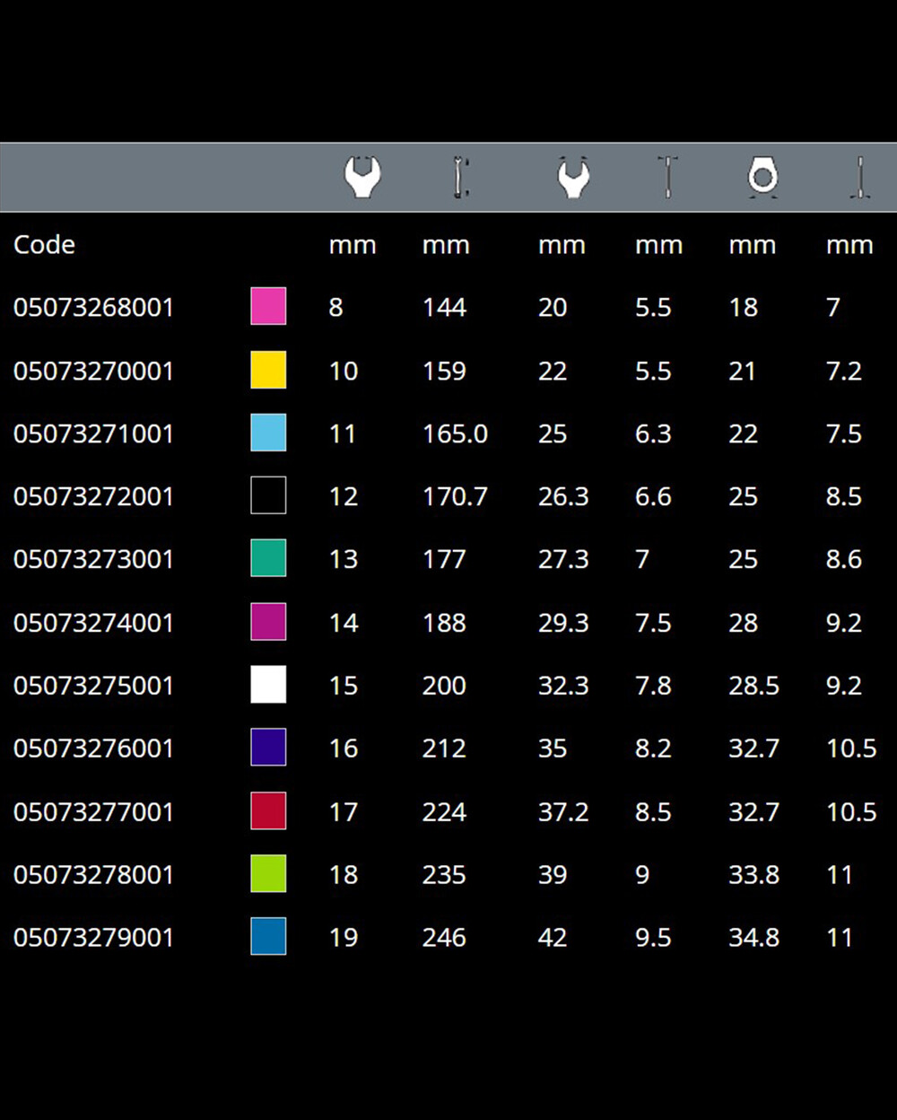Click the open-end jaw size icon
897x1120 pixels.
point(362,177)
